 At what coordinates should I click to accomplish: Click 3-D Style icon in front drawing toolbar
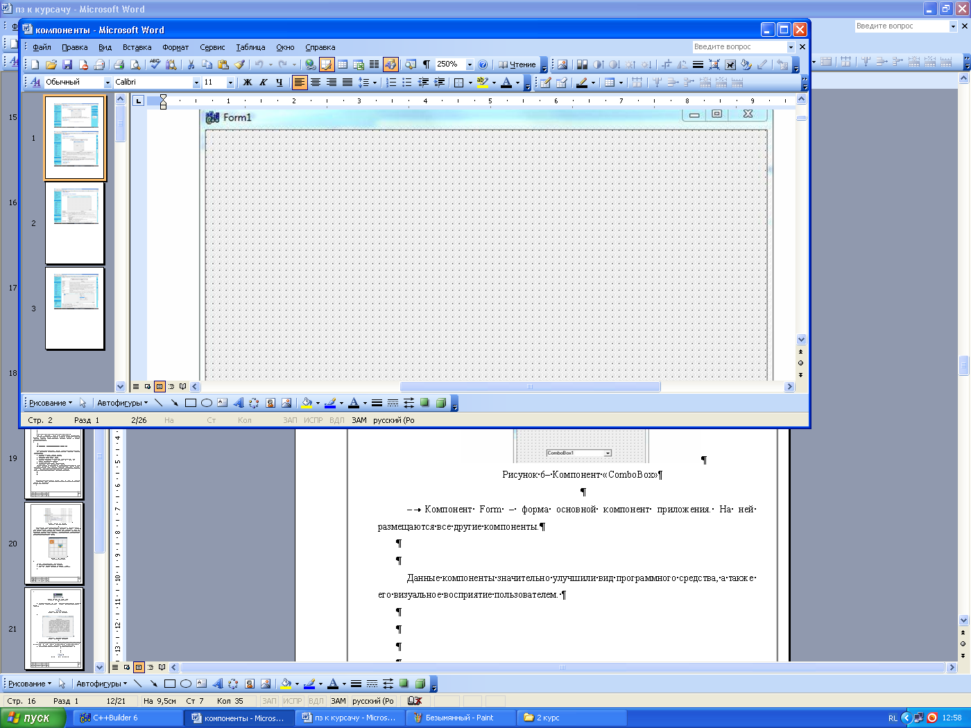click(x=440, y=403)
